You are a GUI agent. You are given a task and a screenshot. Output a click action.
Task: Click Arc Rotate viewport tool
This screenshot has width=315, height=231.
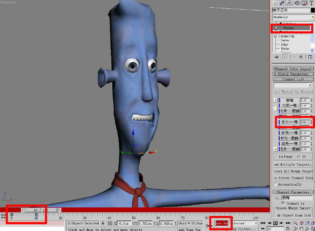coord(307,229)
